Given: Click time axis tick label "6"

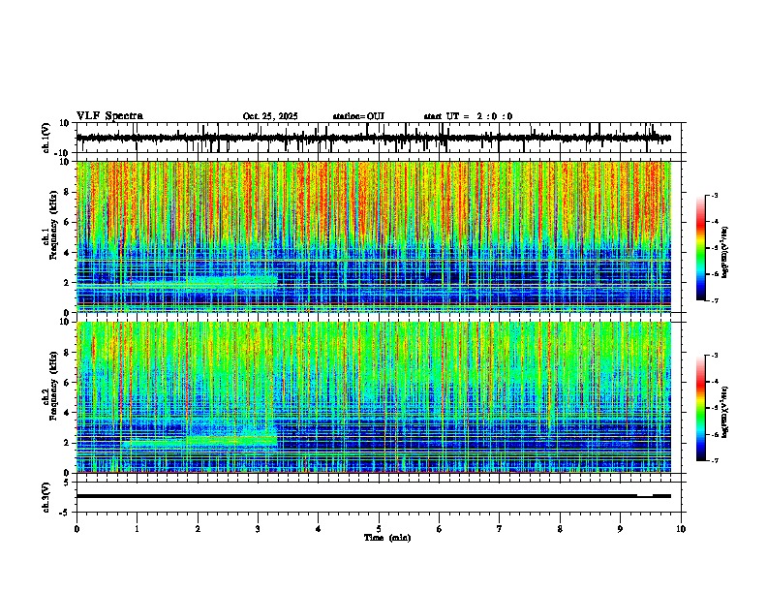Looking at the screenshot, I should [x=440, y=529].
